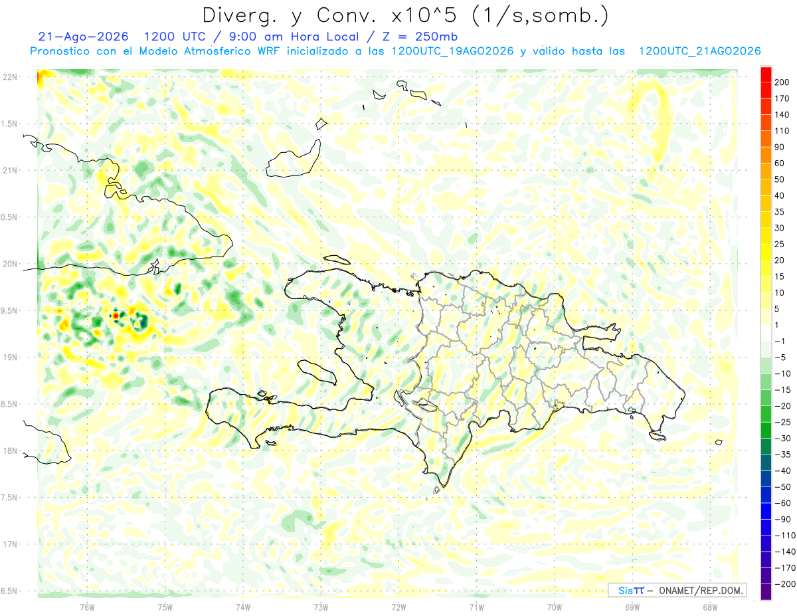Screen dimensions: 797x616
Task: Click the bottommost dark purple color scale swatch
Action: click(766, 592)
